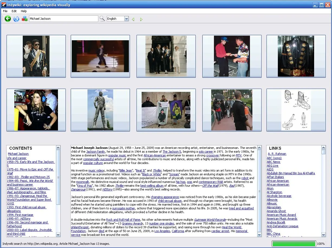Image resolution: width=332 pixels, height=248 pixels.
Task: Click 'moonwalk' link in article
Action: point(83,182)
